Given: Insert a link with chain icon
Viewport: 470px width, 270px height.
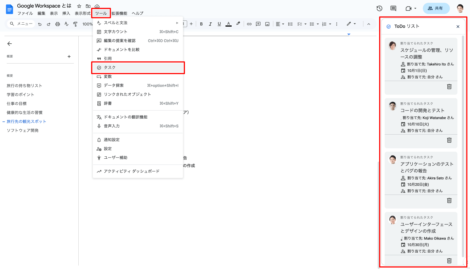Looking at the screenshot, I should click(249, 24).
